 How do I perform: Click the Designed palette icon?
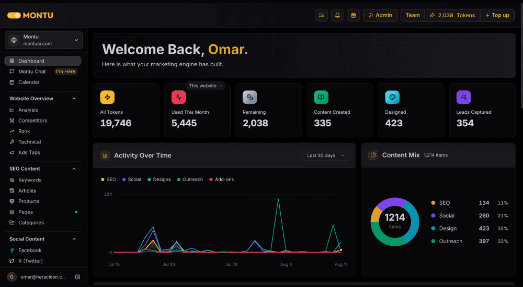pos(392,97)
